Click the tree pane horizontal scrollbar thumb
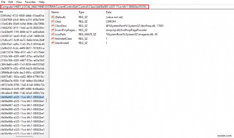This screenshot has height=138, width=234. pyautogui.click(x=24, y=136)
